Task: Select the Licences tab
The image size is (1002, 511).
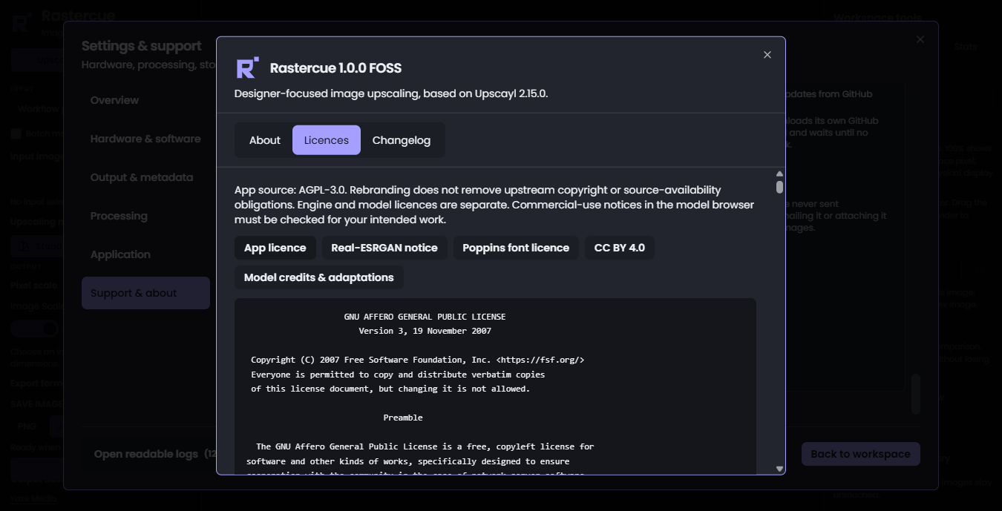Action: coord(327,140)
